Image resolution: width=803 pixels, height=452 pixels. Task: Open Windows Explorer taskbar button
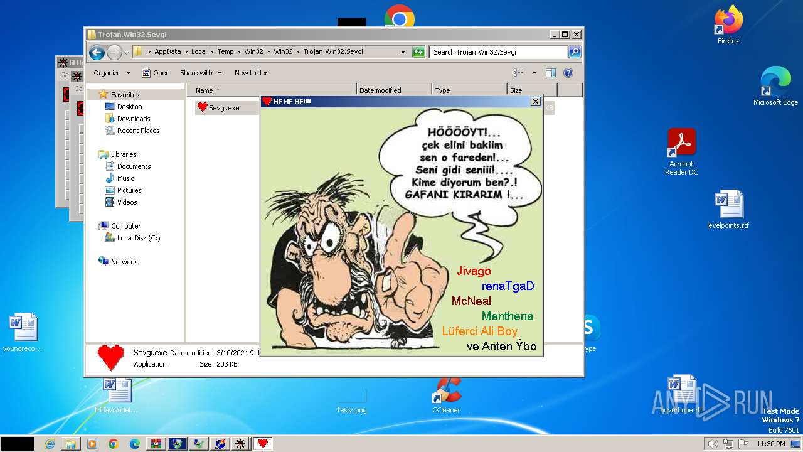(x=71, y=444)
